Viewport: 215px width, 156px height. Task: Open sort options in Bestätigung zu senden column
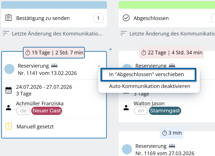click(6, 34)
